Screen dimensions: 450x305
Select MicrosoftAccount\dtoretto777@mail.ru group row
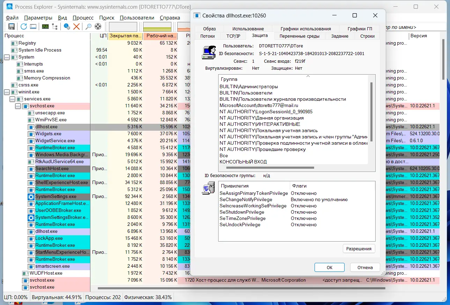coord(293,105)
